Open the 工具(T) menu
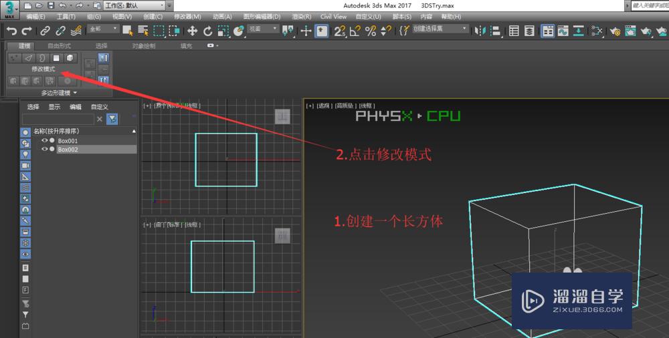Viewport: 669px width, 338px height. [66, 17]
